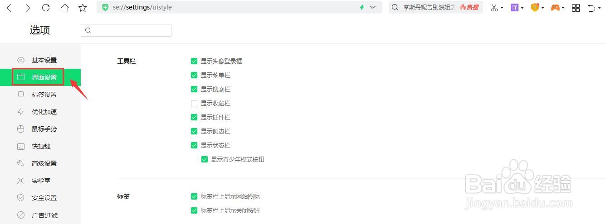Open 快捷键 in the sidebar
This screenshot has width=606, height=224.
click(40, 146)
